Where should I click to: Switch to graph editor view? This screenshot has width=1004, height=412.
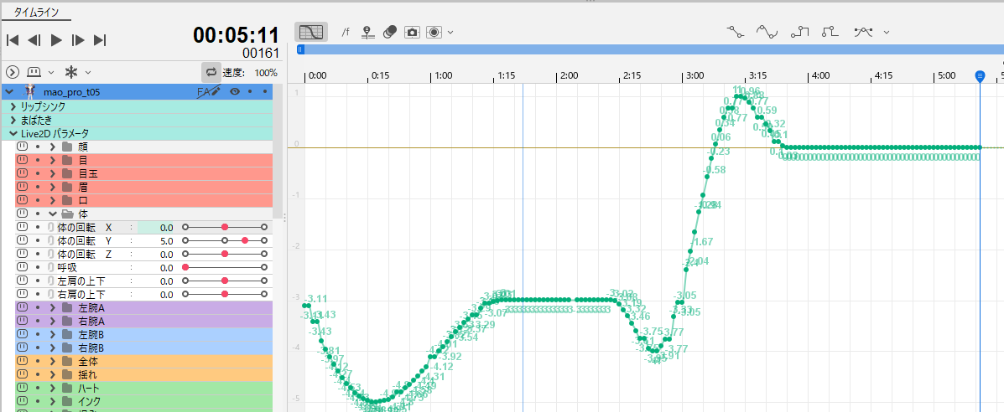310,32
